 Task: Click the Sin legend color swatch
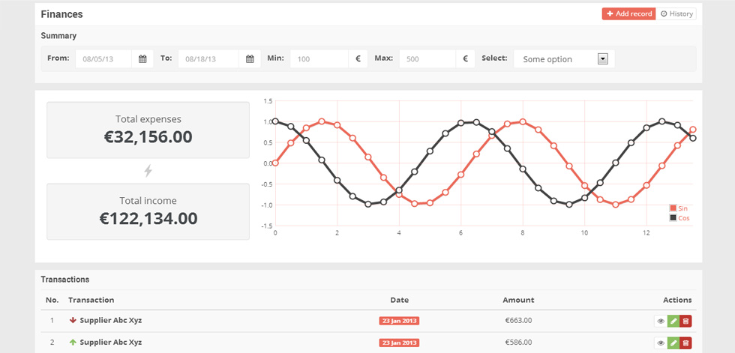coord(673,208)
